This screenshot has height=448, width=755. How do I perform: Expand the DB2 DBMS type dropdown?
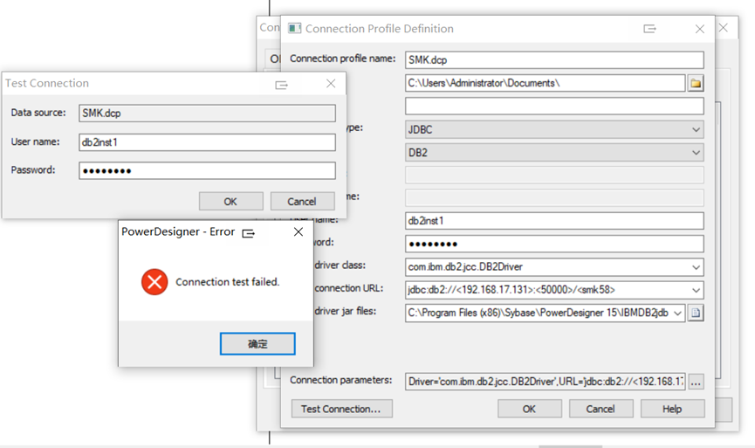(x=696, y=153)
